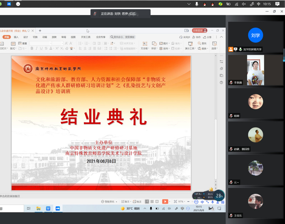
Task: Switch to the 视图 (View) ribbon tab
Action: click(x=73, y=37)
